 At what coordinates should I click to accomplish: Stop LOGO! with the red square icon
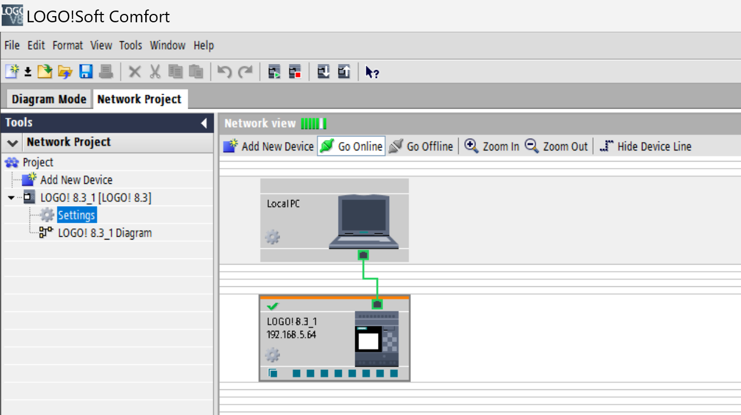tap(295, 71)
